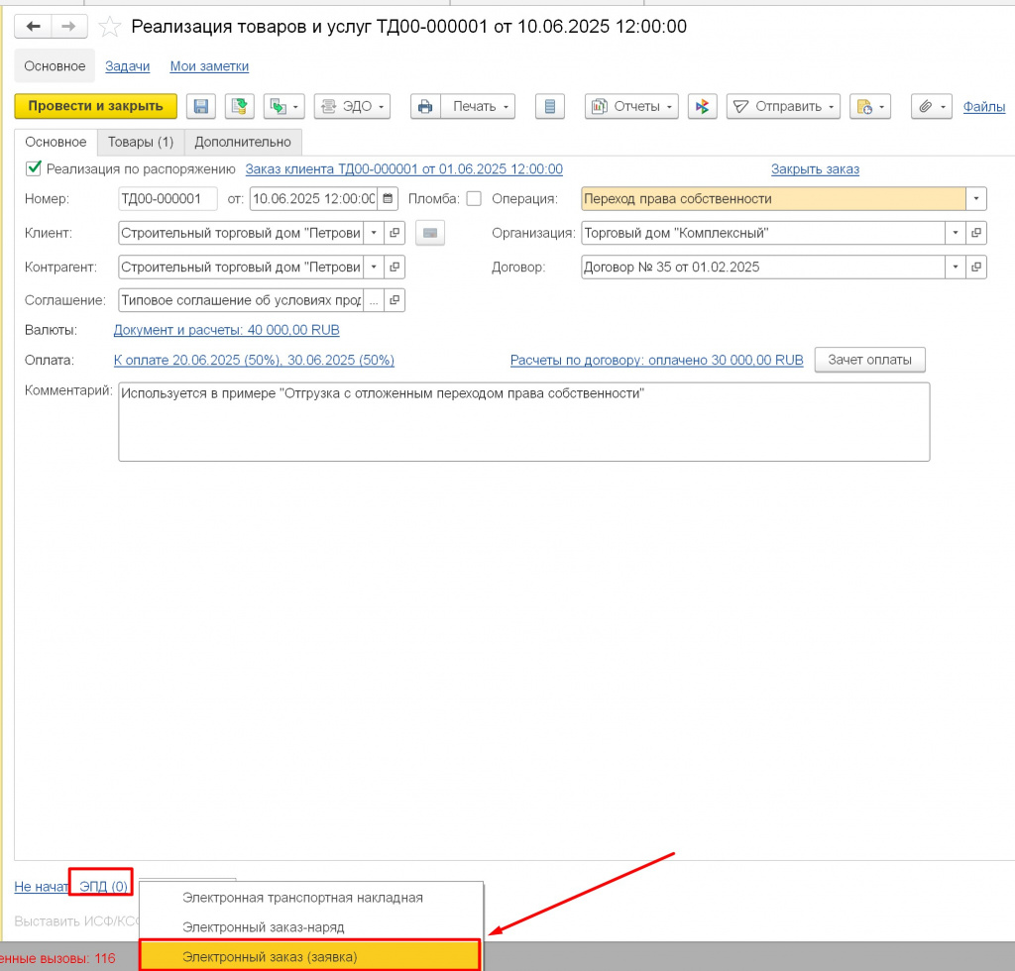This screenshot has height=971, width=1015.
Task: Open the Организация record with open icon
Action: pyautogui.click(x=976, y=233)
